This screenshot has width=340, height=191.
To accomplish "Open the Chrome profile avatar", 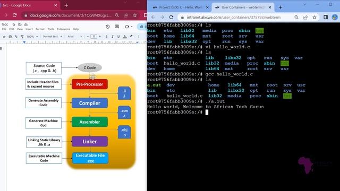I will coord(335,18).
